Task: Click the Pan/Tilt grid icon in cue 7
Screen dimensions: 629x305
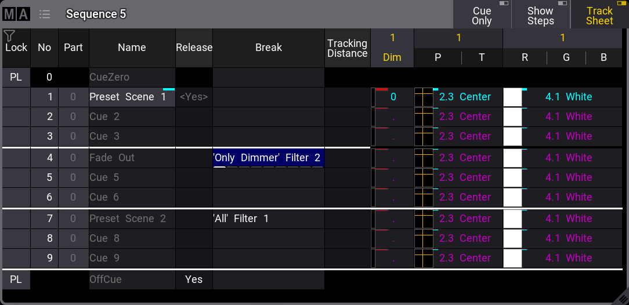Action: click(424, 219)
